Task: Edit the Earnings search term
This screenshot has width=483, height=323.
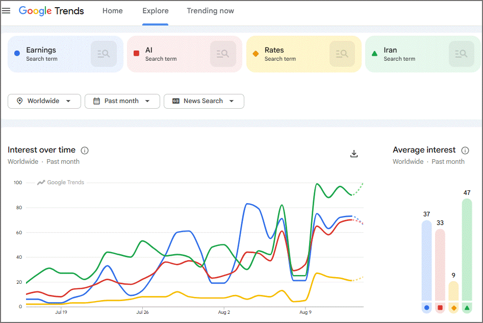Action: 41,50
